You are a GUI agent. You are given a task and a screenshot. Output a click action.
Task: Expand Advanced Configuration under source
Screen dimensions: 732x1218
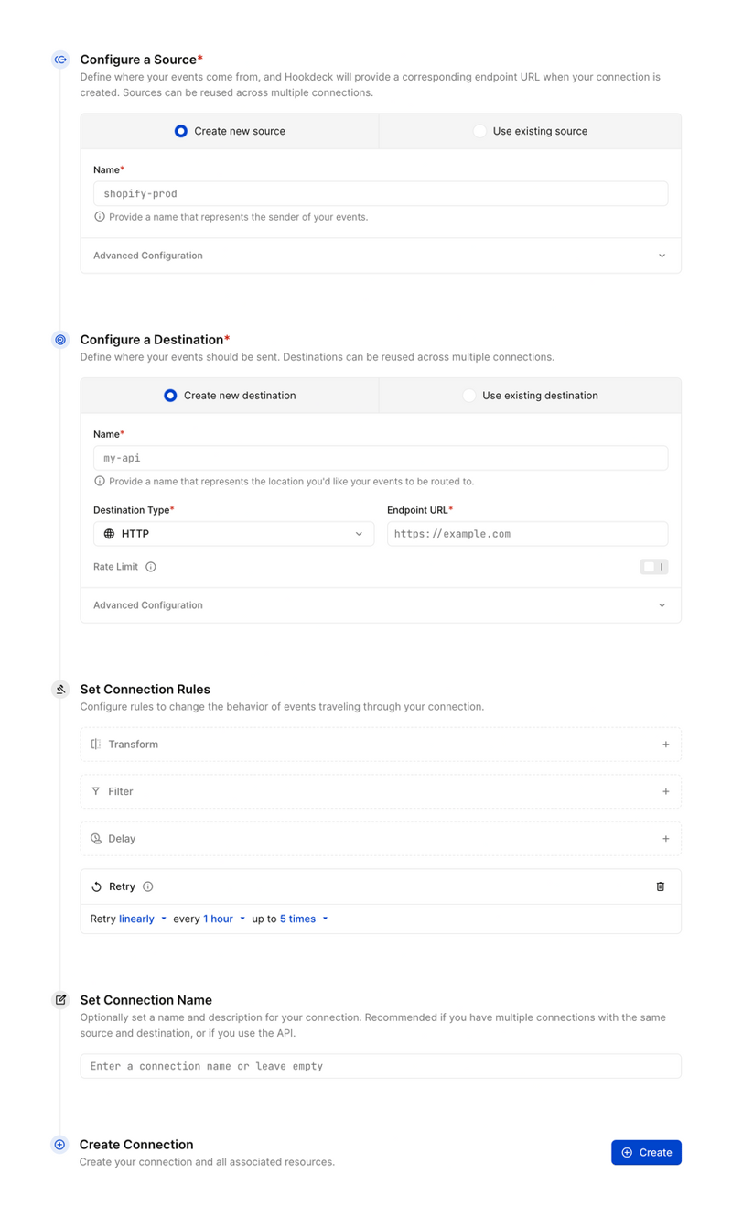tap(381, 256)
